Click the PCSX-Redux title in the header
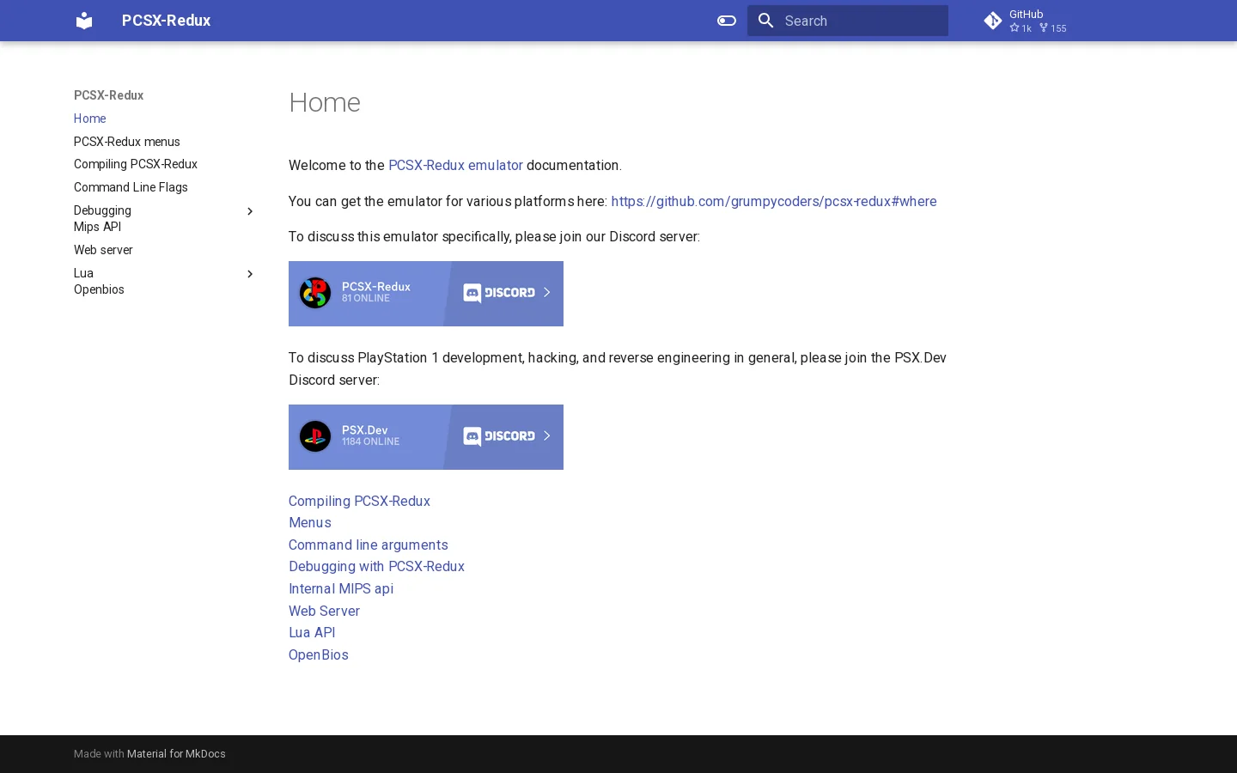The image size is (1237, 773). (x=166, y=21)
